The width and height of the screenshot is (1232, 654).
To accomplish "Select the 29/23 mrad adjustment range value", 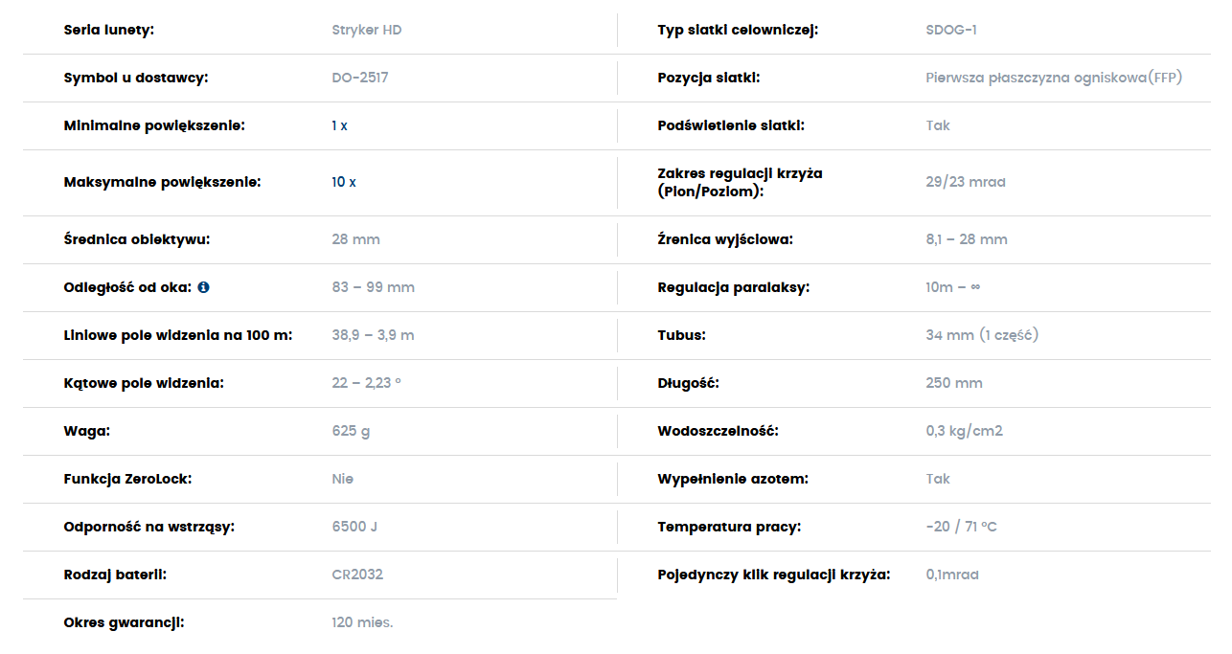I will click(966, 182).
